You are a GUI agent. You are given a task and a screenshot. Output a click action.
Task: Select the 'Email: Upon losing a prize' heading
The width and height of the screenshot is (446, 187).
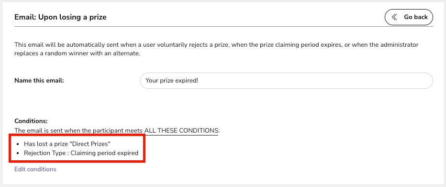tap(60, 17)
